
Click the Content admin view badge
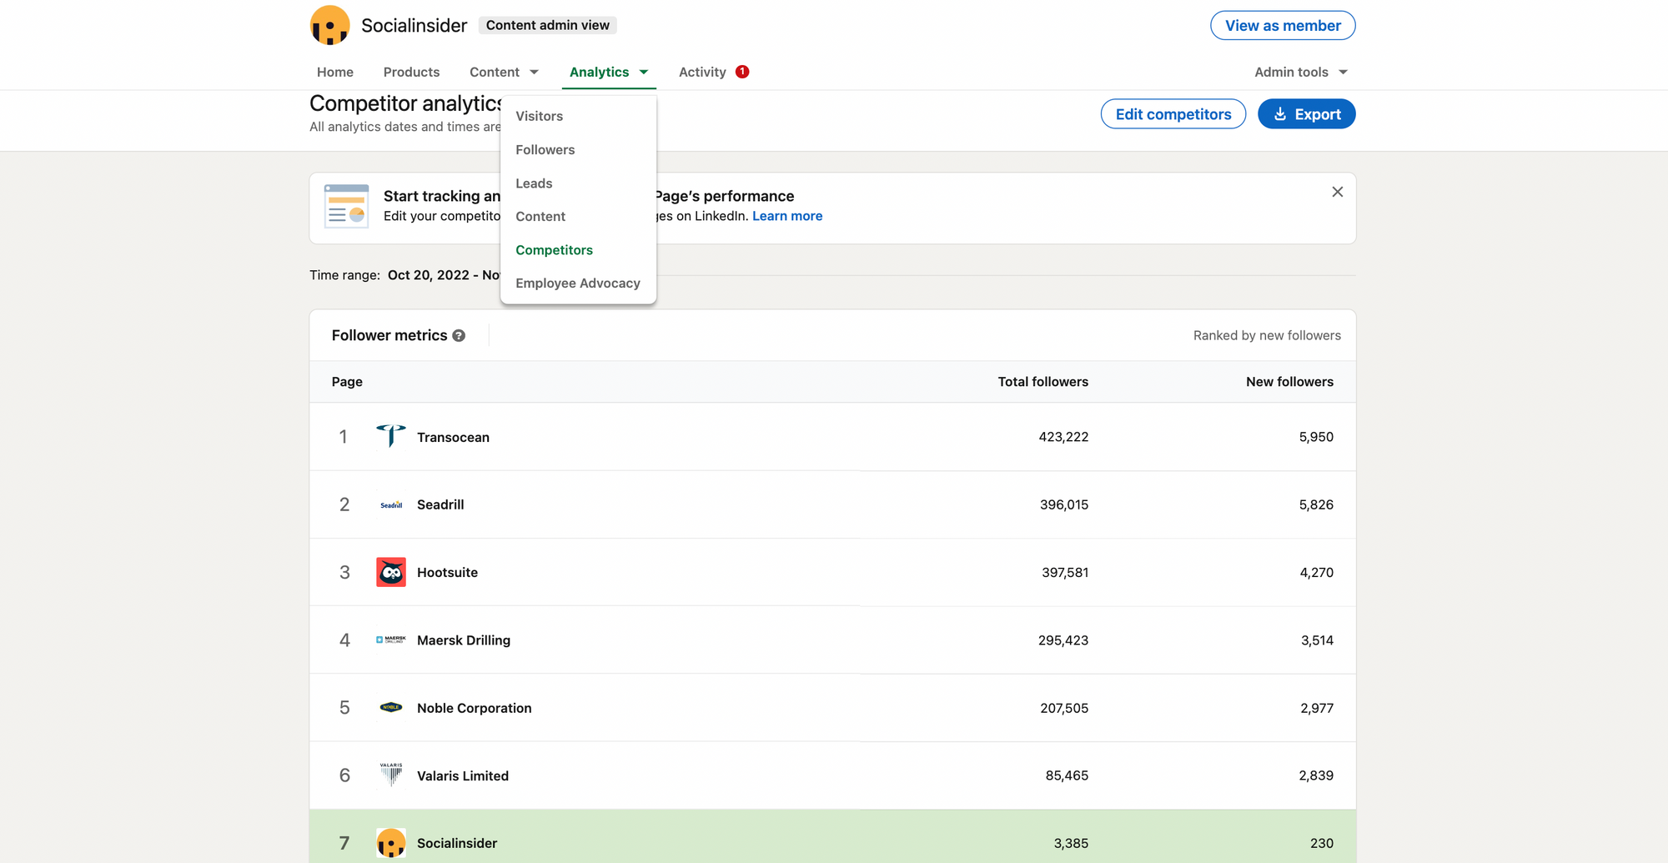[548, 25]
